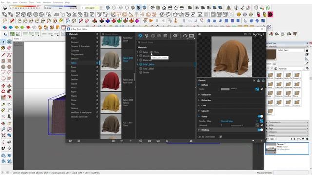This screenshot has height=175, width=312.
Task: Select the Wood & Laminate library category
Action: 79,117
